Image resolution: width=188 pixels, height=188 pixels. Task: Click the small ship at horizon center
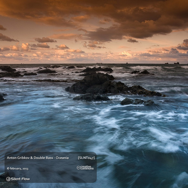[127, 63]
